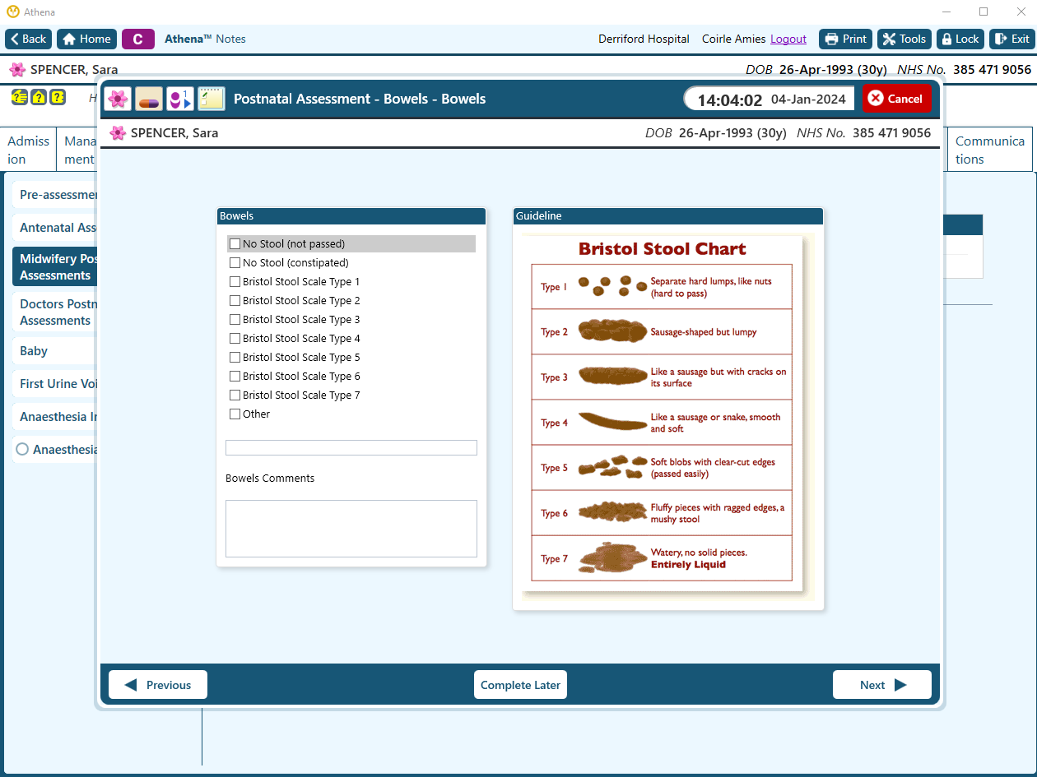This screenshot has height=777, width=1037.
Task: Check Bristol Stool Scale Type 7
Action: tap(235, 395)
